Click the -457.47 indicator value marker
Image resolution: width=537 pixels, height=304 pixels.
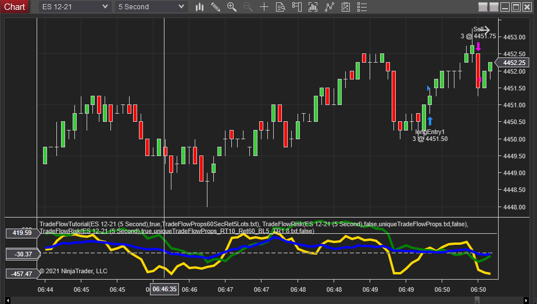[x=22, y=274]
